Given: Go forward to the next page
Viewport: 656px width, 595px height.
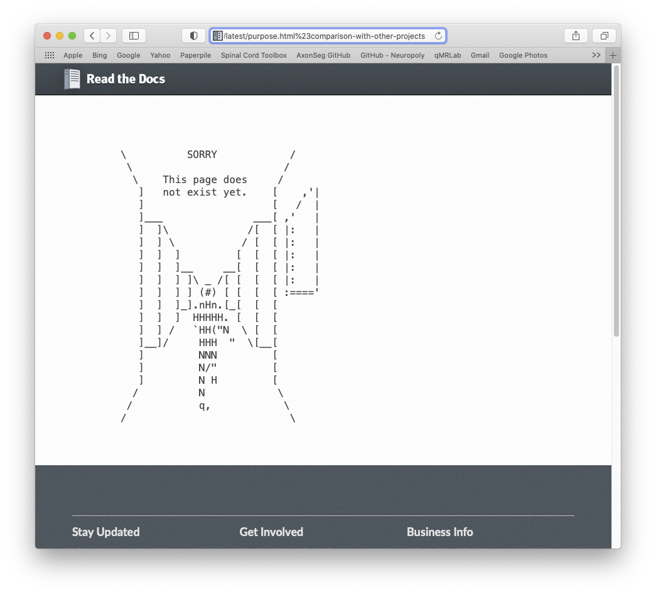Looking at the screenshot, I should (108, 36).
